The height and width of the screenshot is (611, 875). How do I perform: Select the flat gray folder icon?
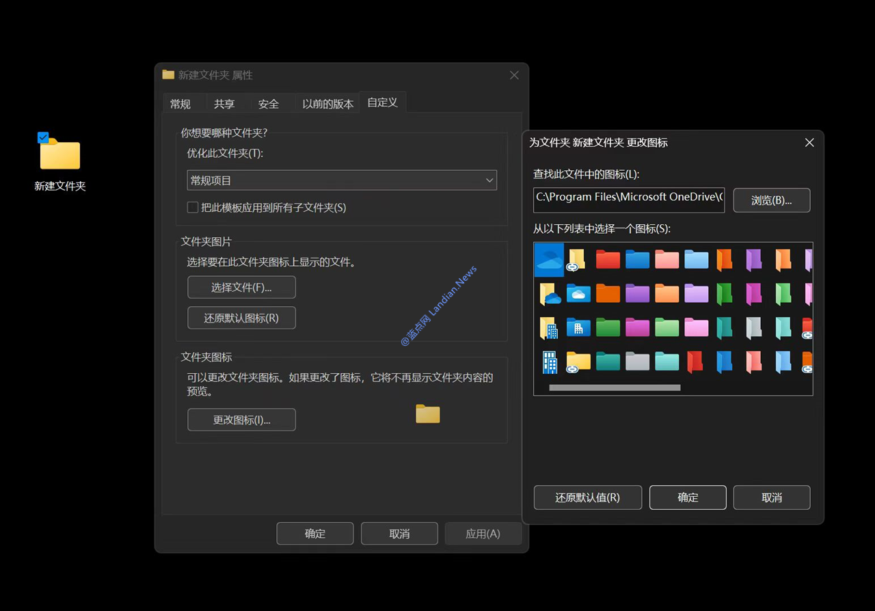click(x=637, y=362)
